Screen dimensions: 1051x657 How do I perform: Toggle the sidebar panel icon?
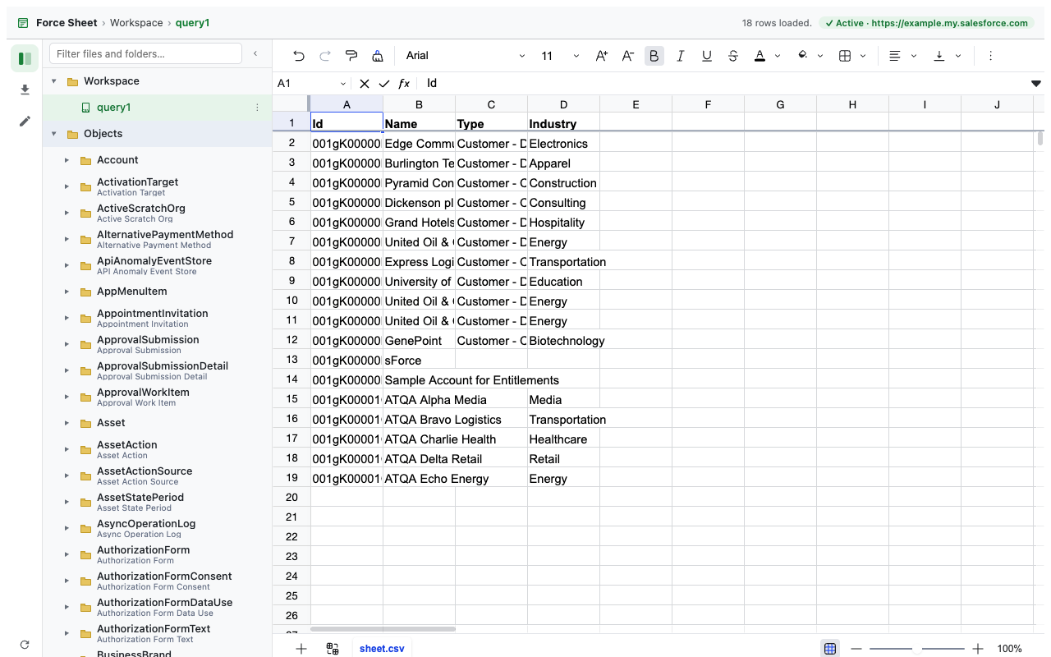pos(25,58)
